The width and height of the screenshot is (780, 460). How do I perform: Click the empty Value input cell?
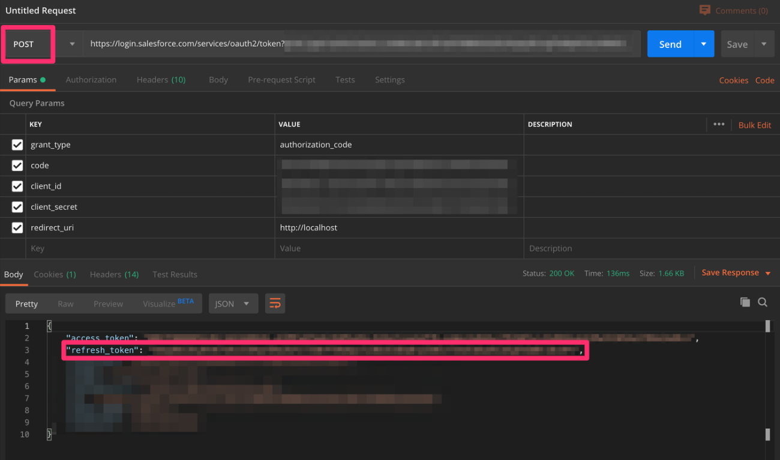click(x=399, y=248)
